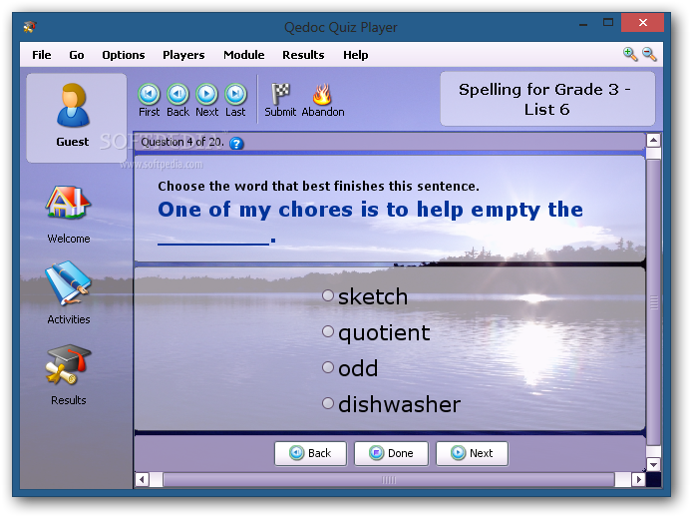Open the Results menu
The height and width of the screenshot is (517, 691).
pos(303,55)
